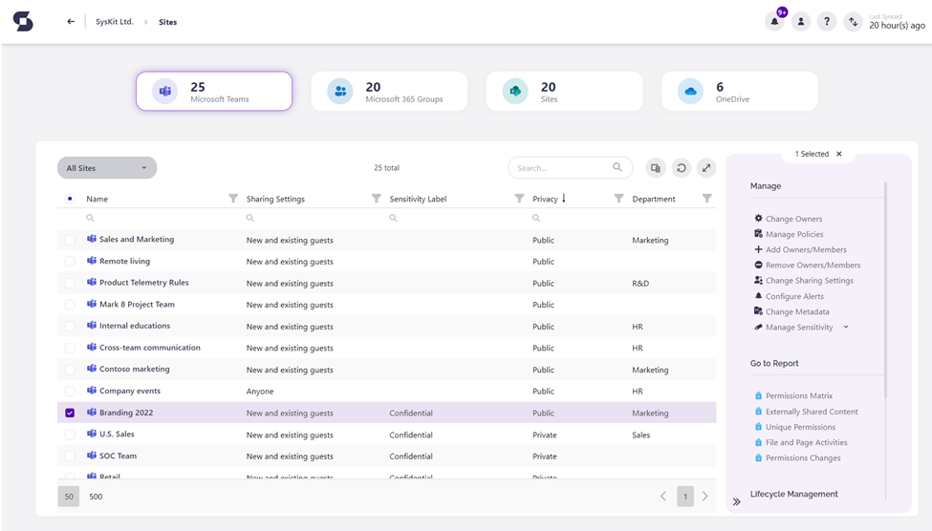Click the Company events row name
This screenshot has height=531, width=932.
(130, 391)
